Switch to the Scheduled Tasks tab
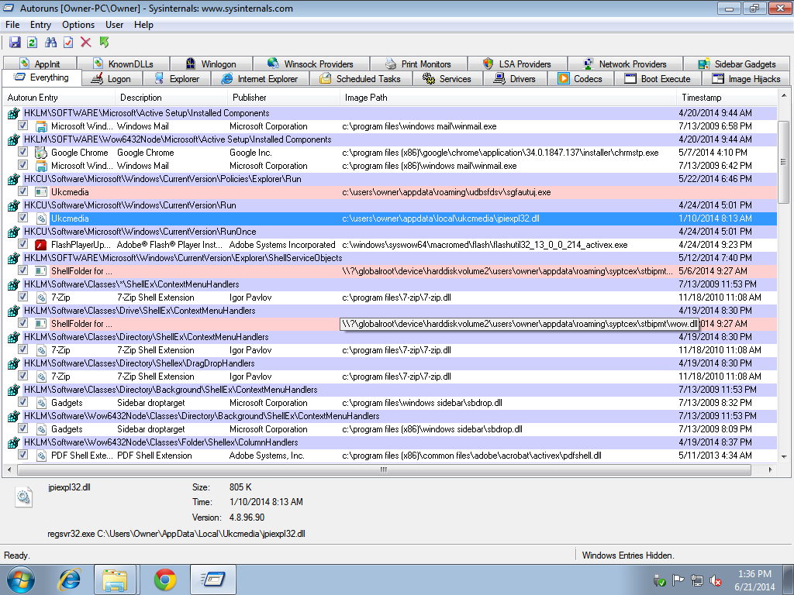Image resolution: width=794 pixels, height=595 pixels. point(361,79)
